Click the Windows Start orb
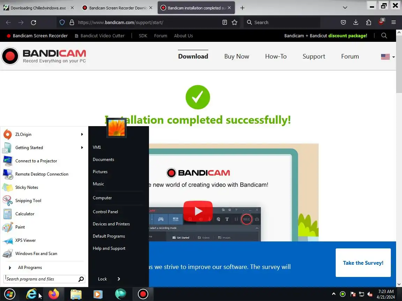402x301 pixels. 10,294
